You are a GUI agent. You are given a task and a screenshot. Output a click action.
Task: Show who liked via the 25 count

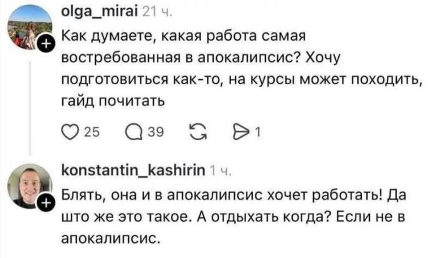coord(89,133)
